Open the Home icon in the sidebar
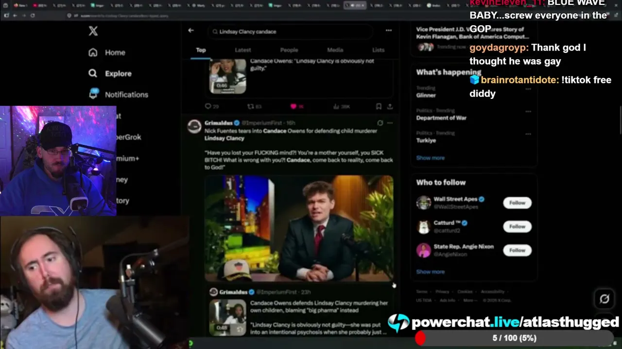The image size is (622, 349). click(93, 52)
